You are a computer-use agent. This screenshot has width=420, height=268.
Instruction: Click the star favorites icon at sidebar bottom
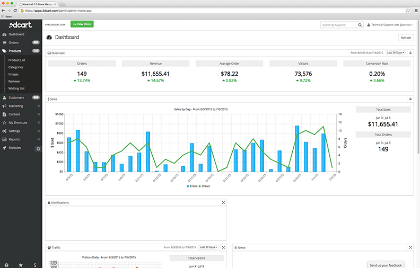click(21, 265)
